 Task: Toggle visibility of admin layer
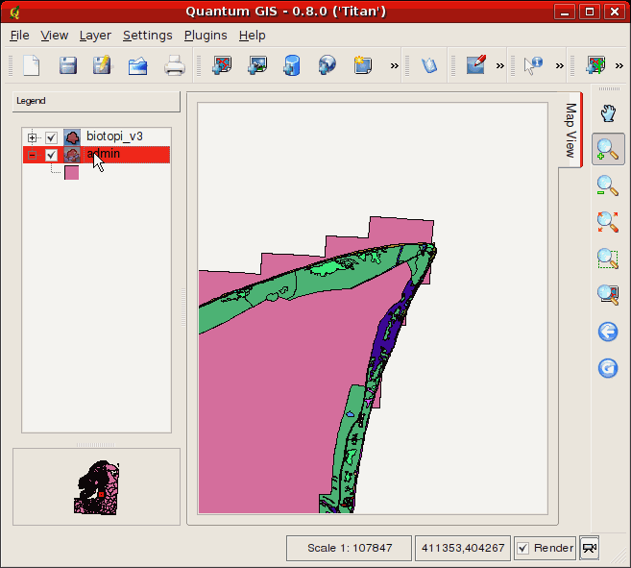tap(51, 155)
